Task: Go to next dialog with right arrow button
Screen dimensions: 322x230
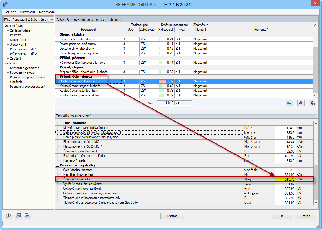Action: 27,216
